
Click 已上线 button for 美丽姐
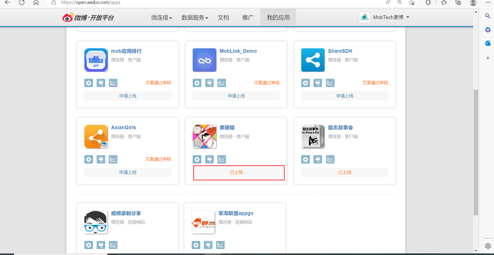pyautogui.click(x=236, y=172)
